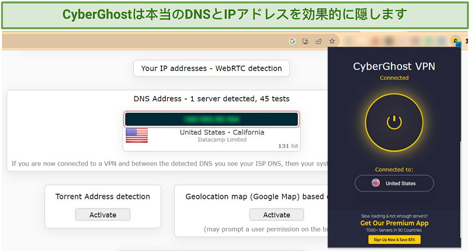Click the Get Our Premium App link
The image size is (471, 251).
pyautogui.click(x=394, y=223)
